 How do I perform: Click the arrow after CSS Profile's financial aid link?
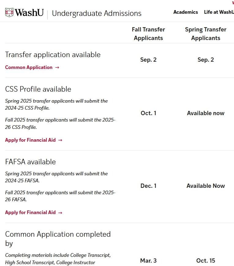click(x=60, y=140)
